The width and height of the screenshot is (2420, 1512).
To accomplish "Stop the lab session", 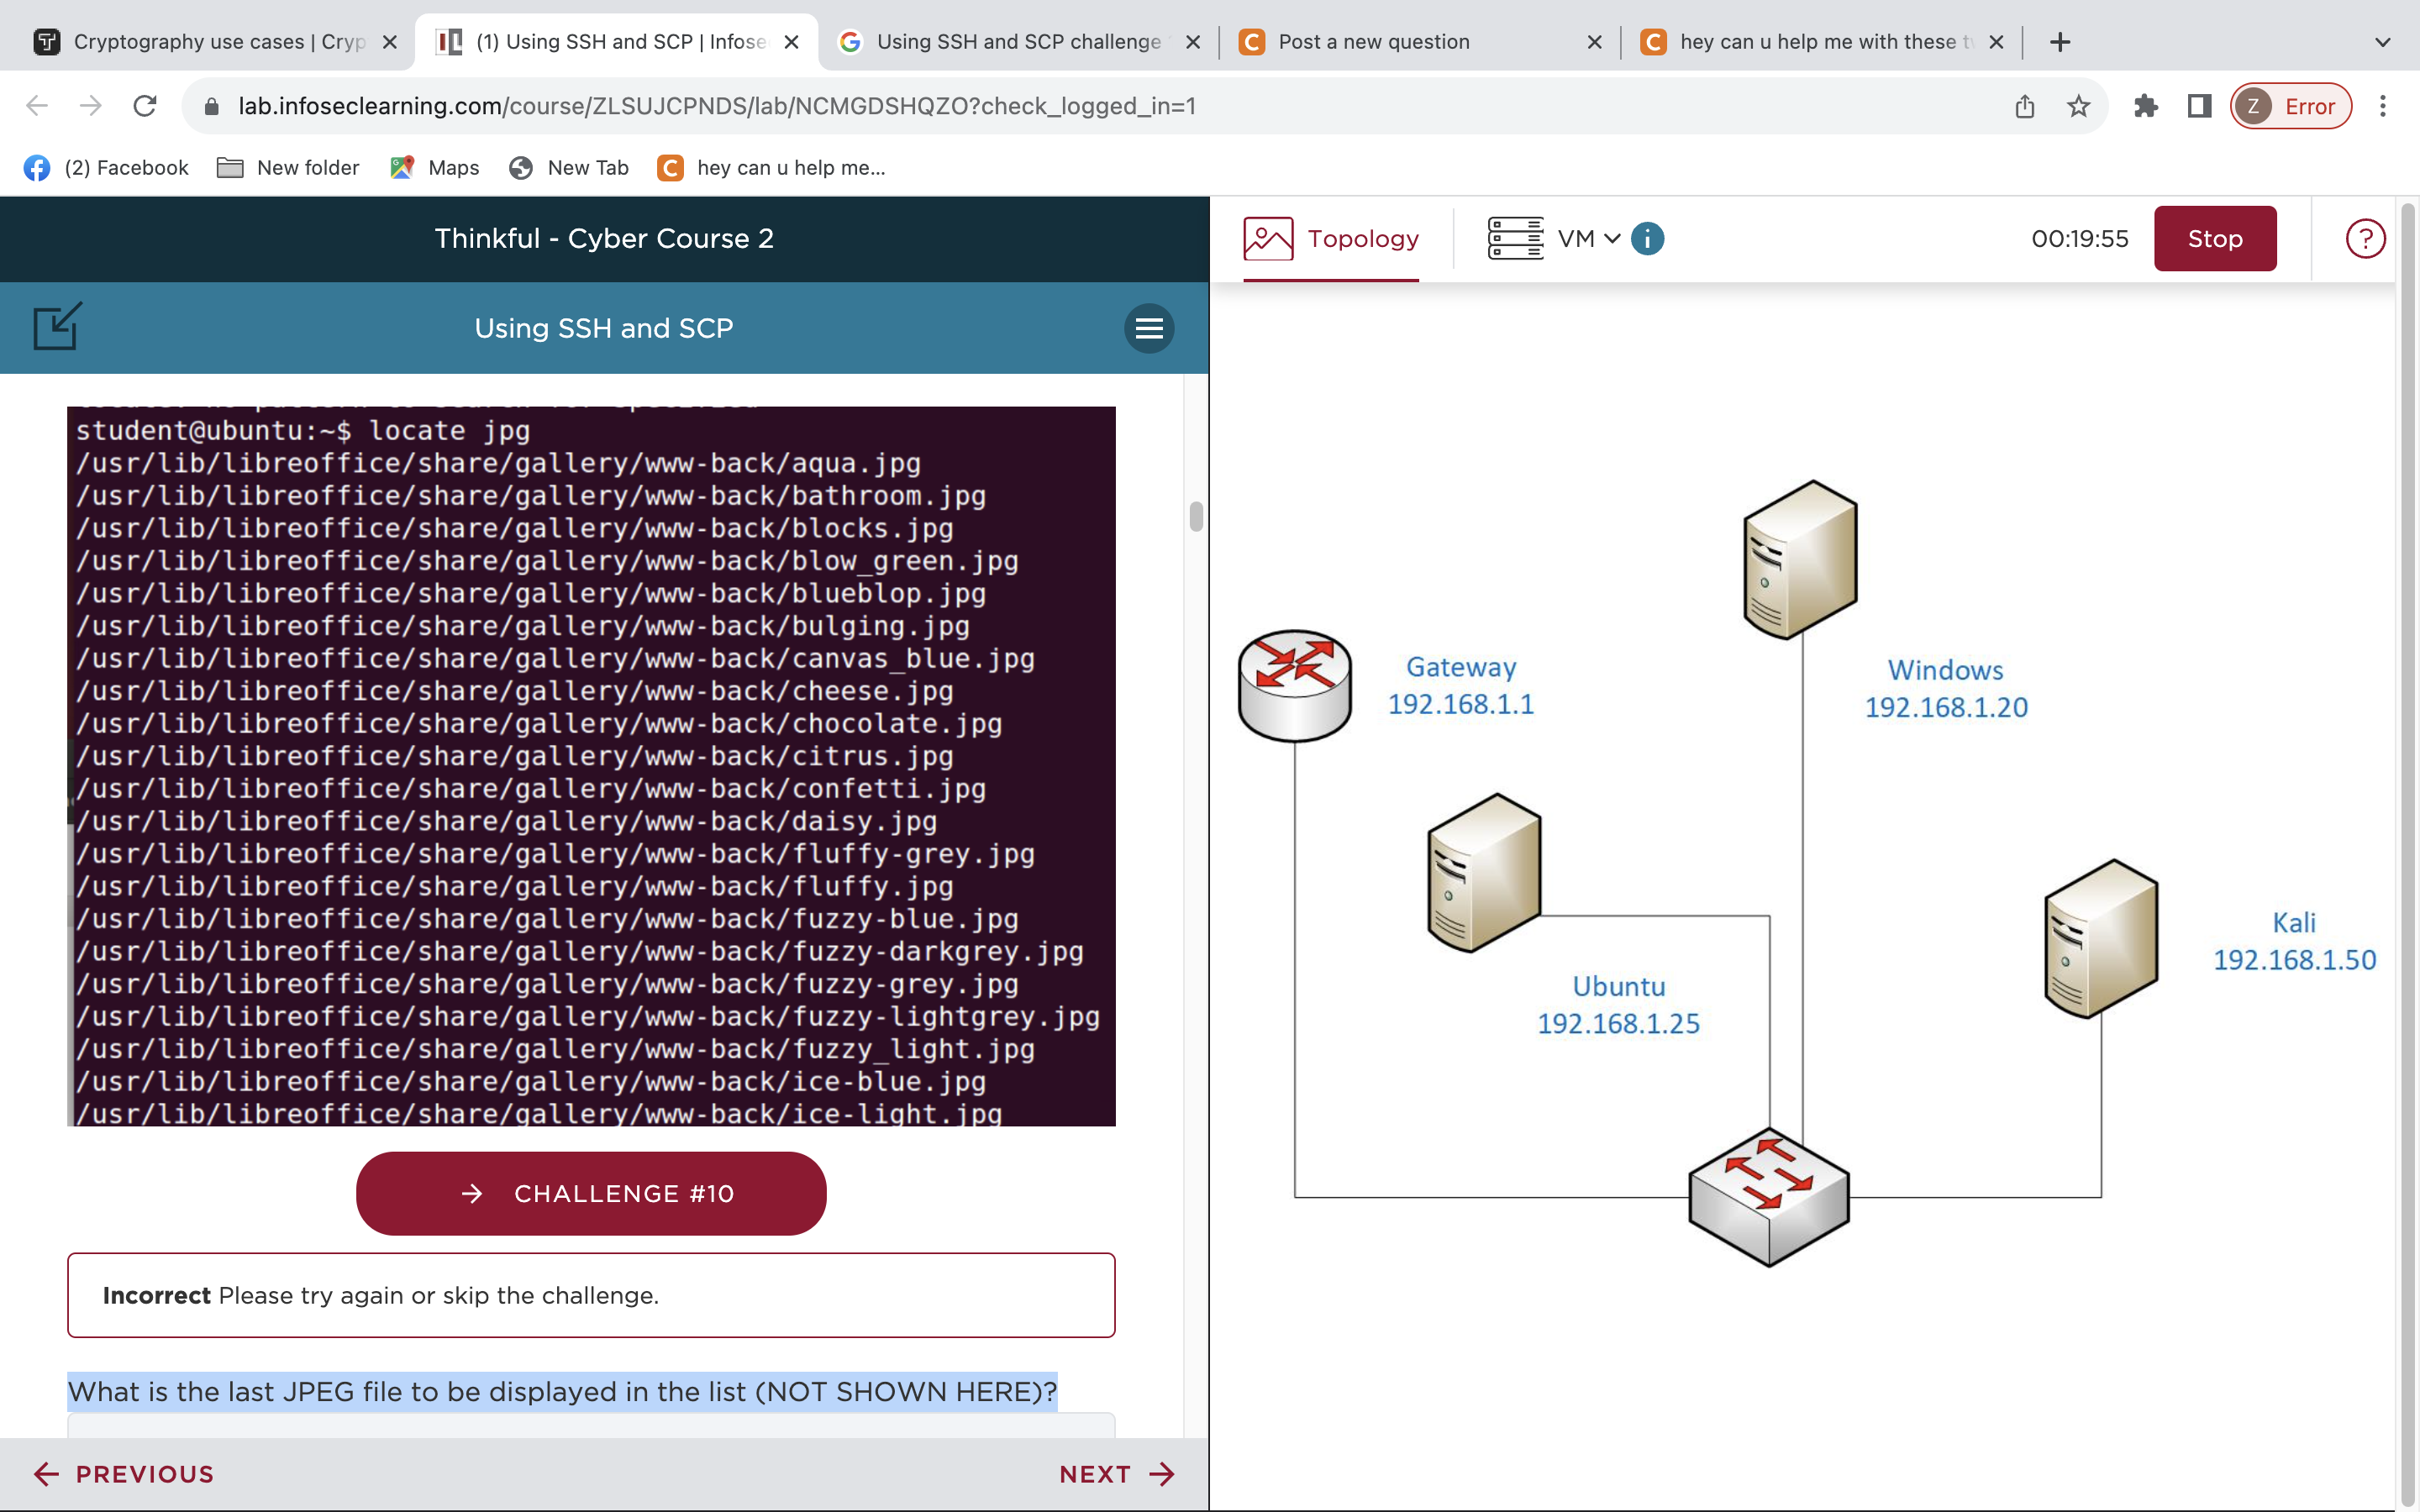I will (2214, 239).
